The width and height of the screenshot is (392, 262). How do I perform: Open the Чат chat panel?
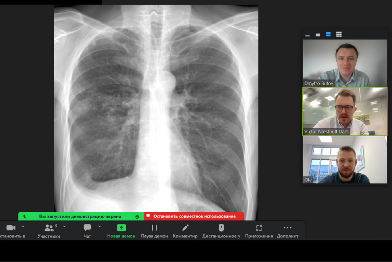87,231
